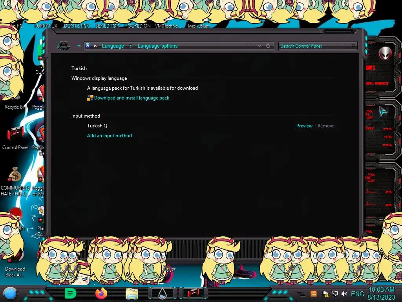Open the COMMUNISTS HATE THIS money bag icon
This screenshot has width=402, height=302.
click(x=15, y=182)
